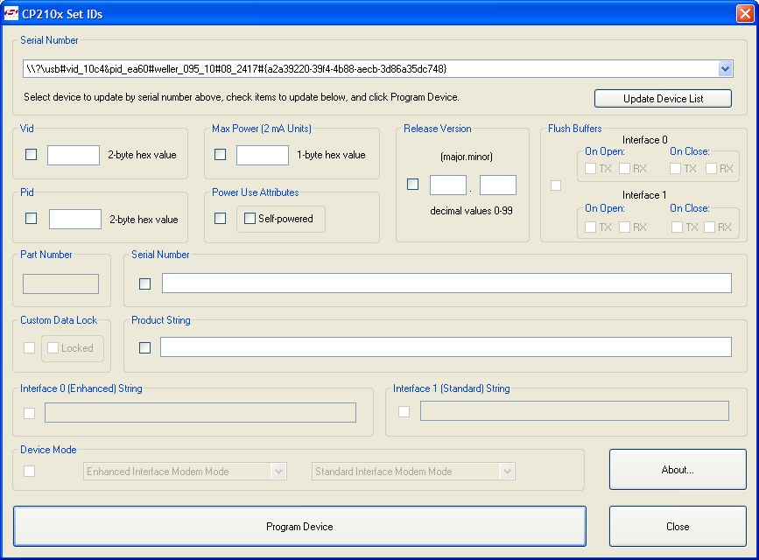
Task: Click the Serial Number string text field
Action: coord(446,283)
